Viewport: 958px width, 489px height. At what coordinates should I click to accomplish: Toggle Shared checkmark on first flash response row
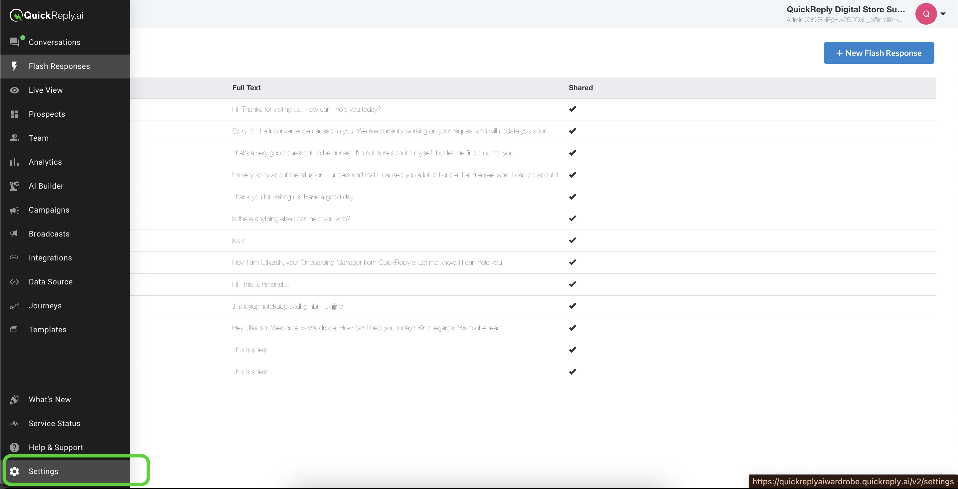click(572, 109)
